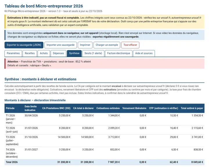The height and width of the screenshot is (167, 209).
Task: Switch to Facture électronique tab
Action: (x=119, y=53)
